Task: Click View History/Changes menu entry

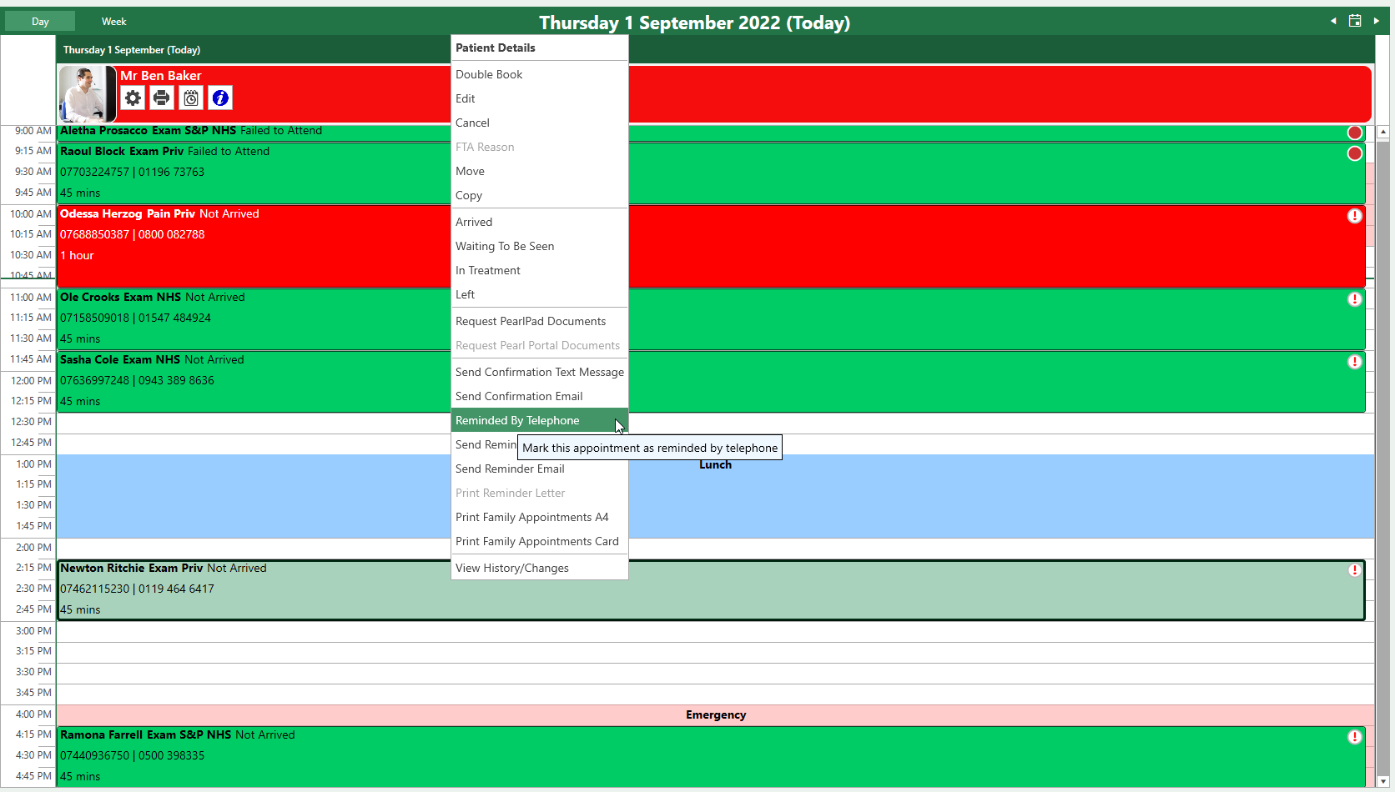Action: 511,569
